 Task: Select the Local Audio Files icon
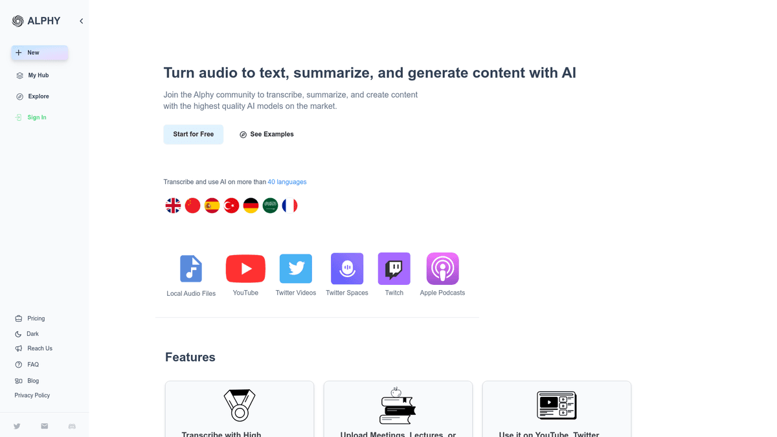pos(191,269)
